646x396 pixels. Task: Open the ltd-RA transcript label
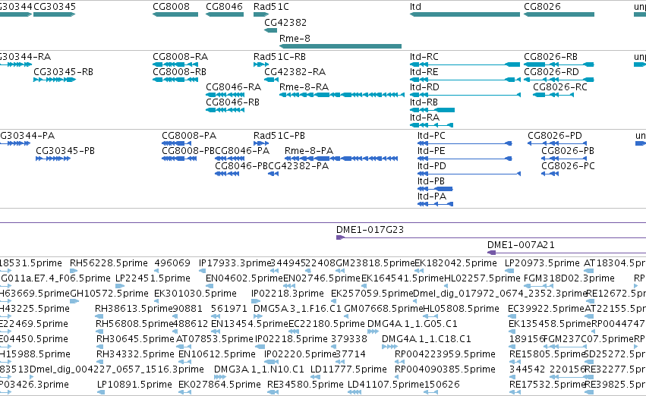(x=424, y=118)
